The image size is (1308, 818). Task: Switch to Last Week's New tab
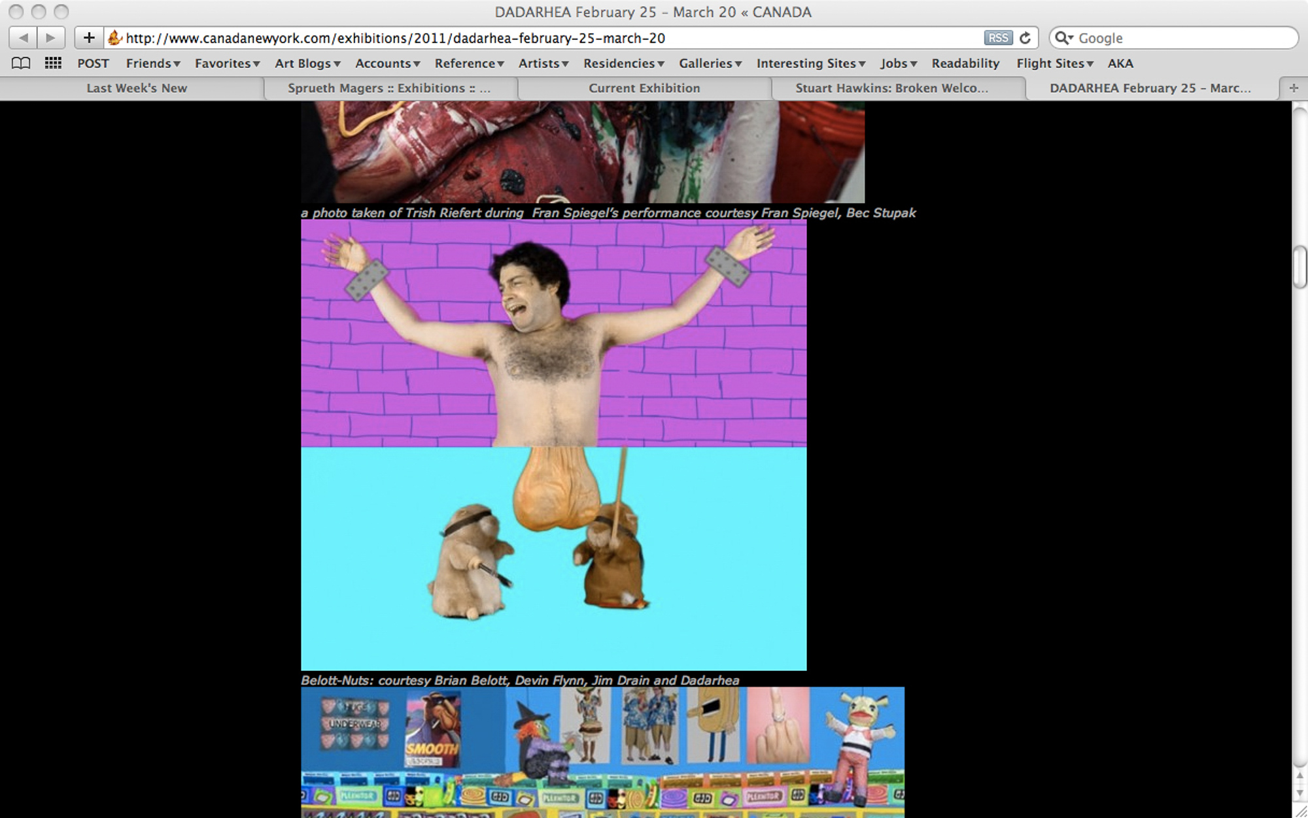click(x=137, y=88)
